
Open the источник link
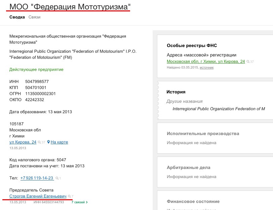(207, 68)
